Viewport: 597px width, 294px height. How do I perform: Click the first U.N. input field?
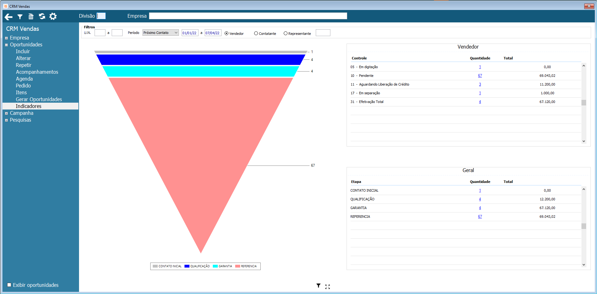pos(100,33)
